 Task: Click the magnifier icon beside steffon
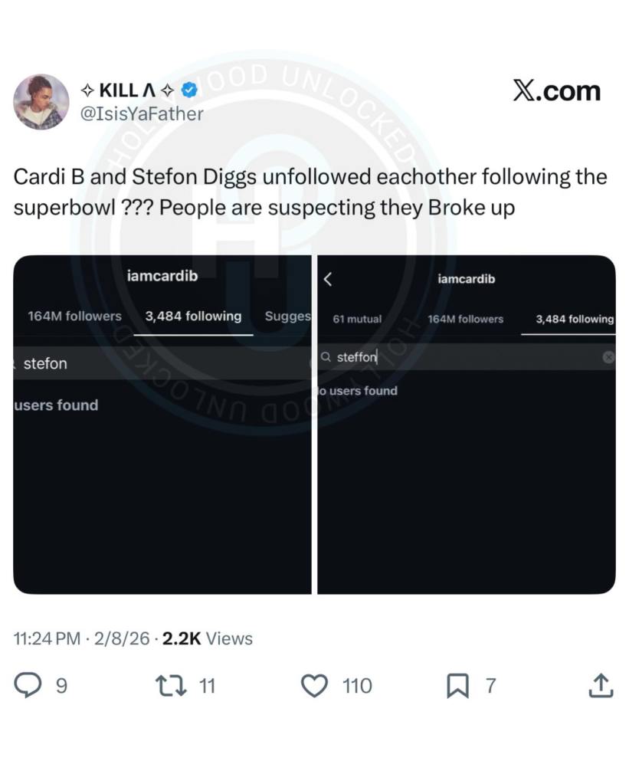point(326,357)
